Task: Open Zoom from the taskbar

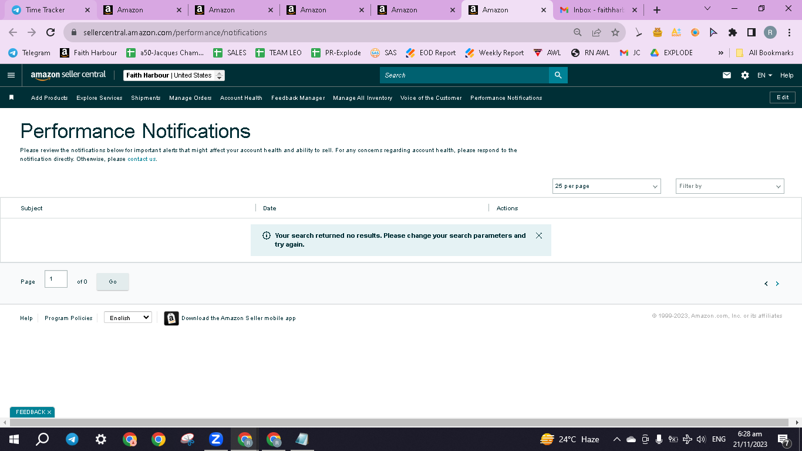Action: pyautogui.click(x=216, y=439)
